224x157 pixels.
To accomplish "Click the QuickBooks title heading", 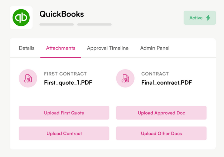I will click(62, 14).
